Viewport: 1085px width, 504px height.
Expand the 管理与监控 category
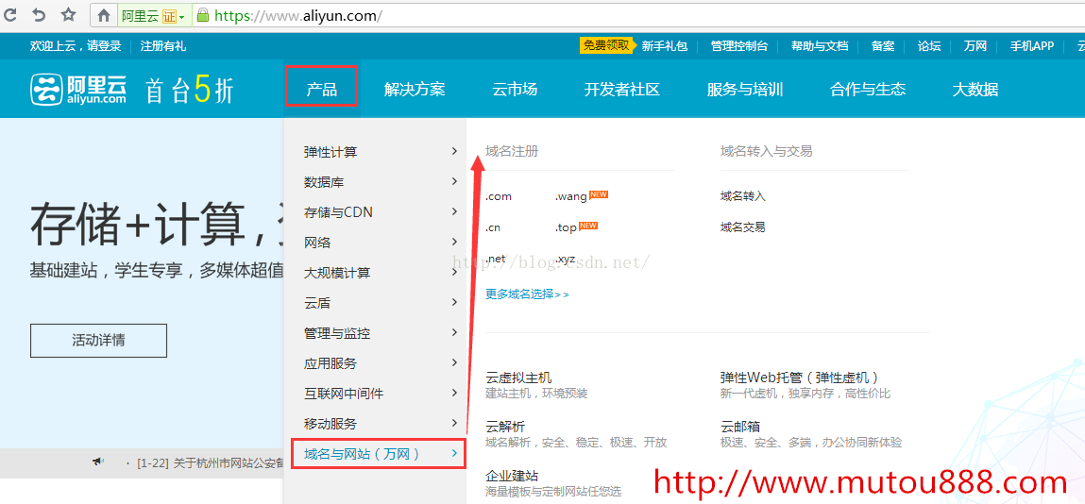375,333
